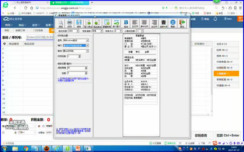The width and height of the screenshot is (244, 152).
Task: Switch to first browser tab 网上管家婆官网
Action: (30, 3)
